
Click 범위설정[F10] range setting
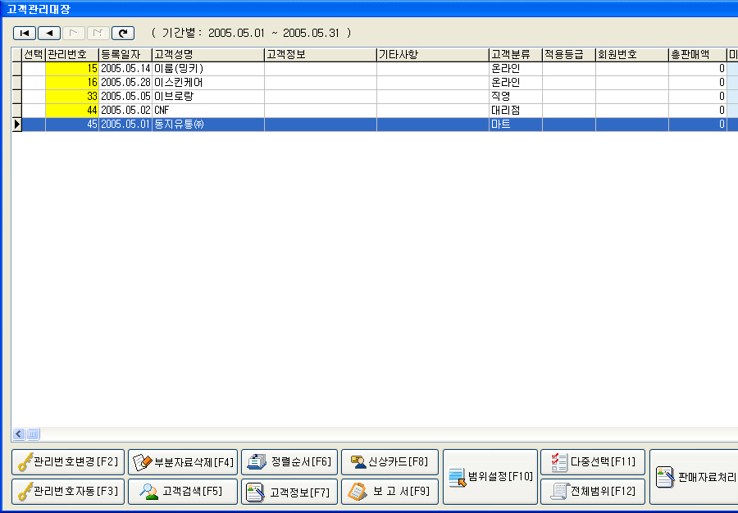tap(490, 477)
